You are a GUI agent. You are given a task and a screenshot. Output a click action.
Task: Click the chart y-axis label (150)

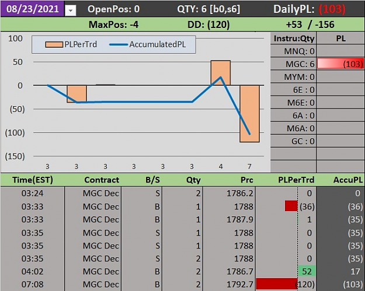click(x=15, y=156)
